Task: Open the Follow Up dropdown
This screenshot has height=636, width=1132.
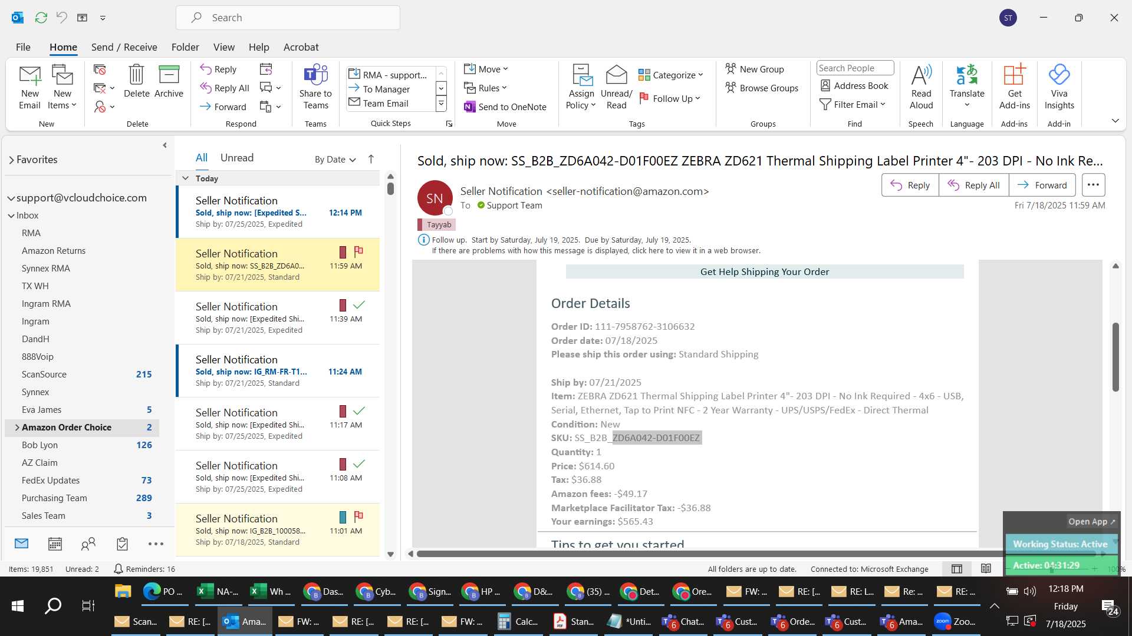Action: click(670, 98)
